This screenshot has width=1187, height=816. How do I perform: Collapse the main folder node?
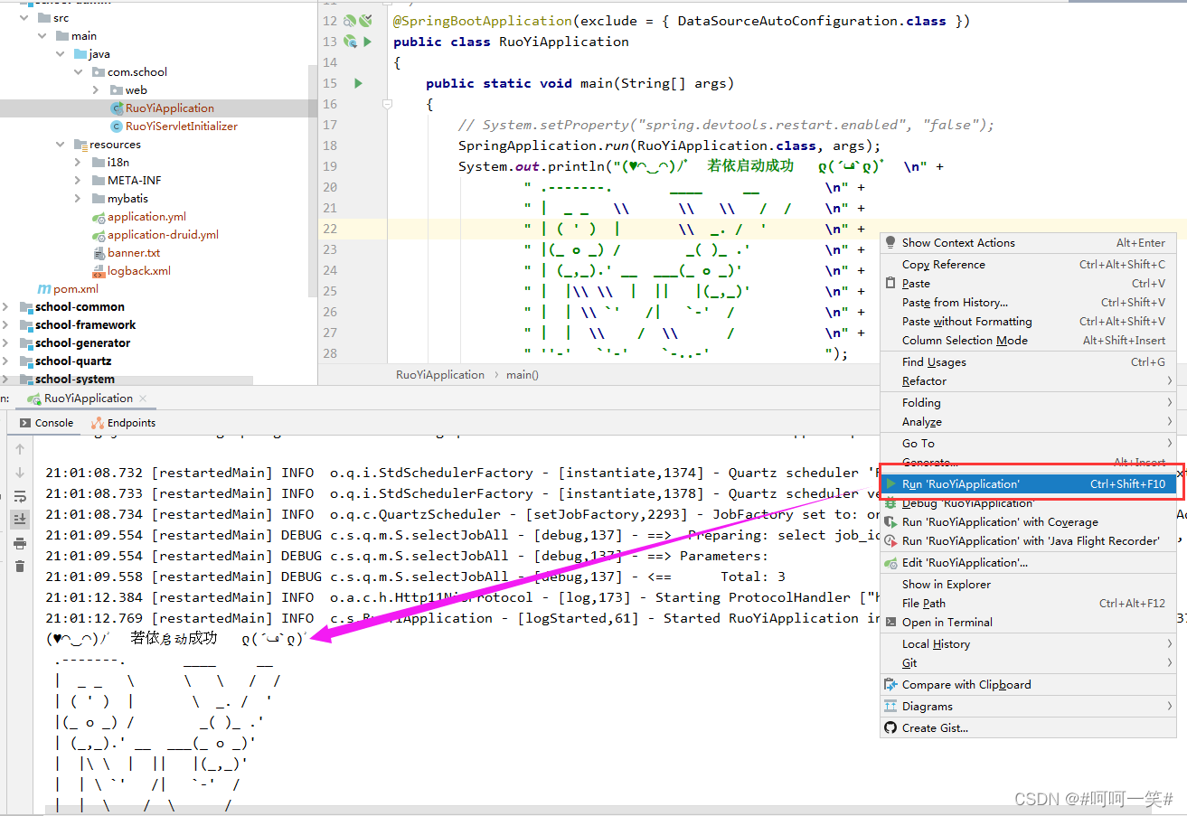click(x=42, y=36)
